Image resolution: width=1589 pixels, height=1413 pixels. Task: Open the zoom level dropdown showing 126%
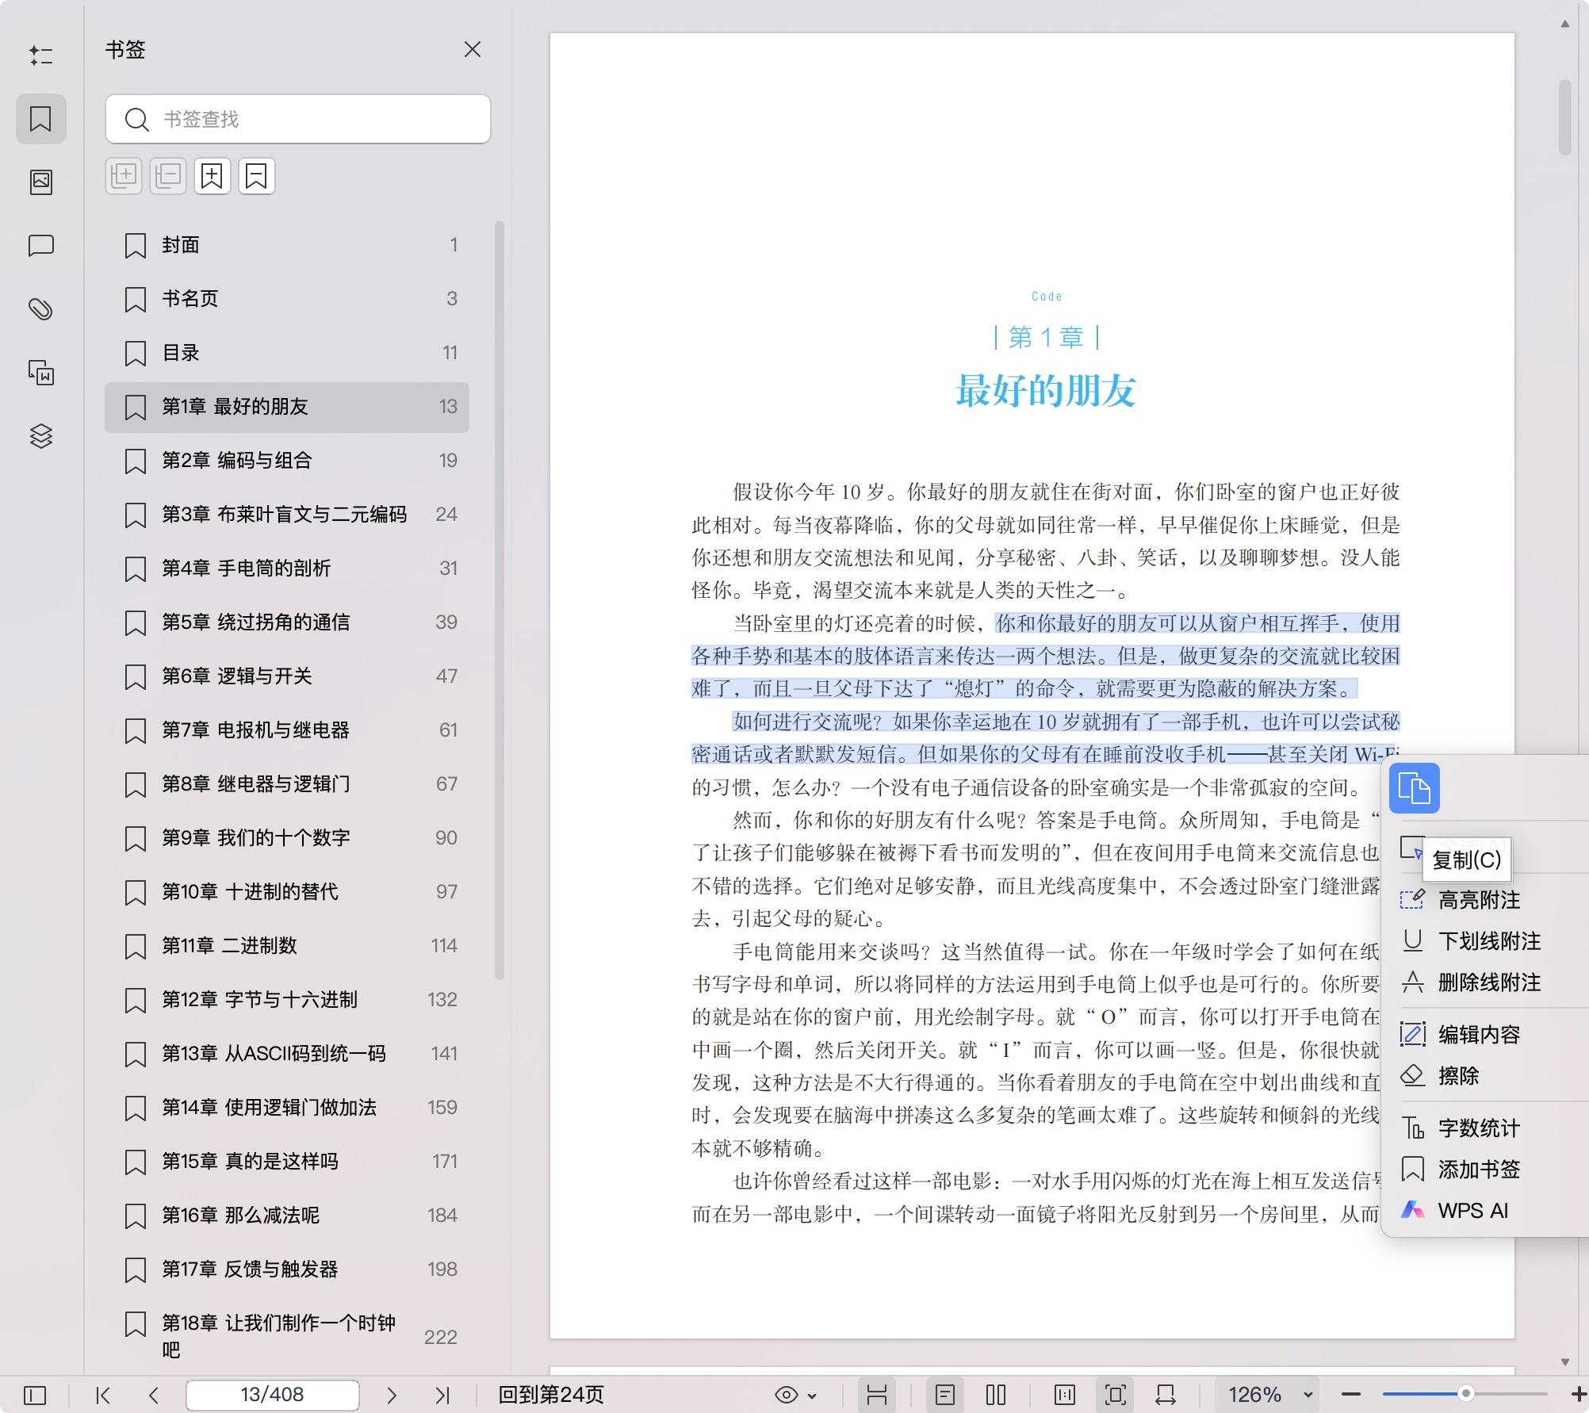[1269, 1395]
